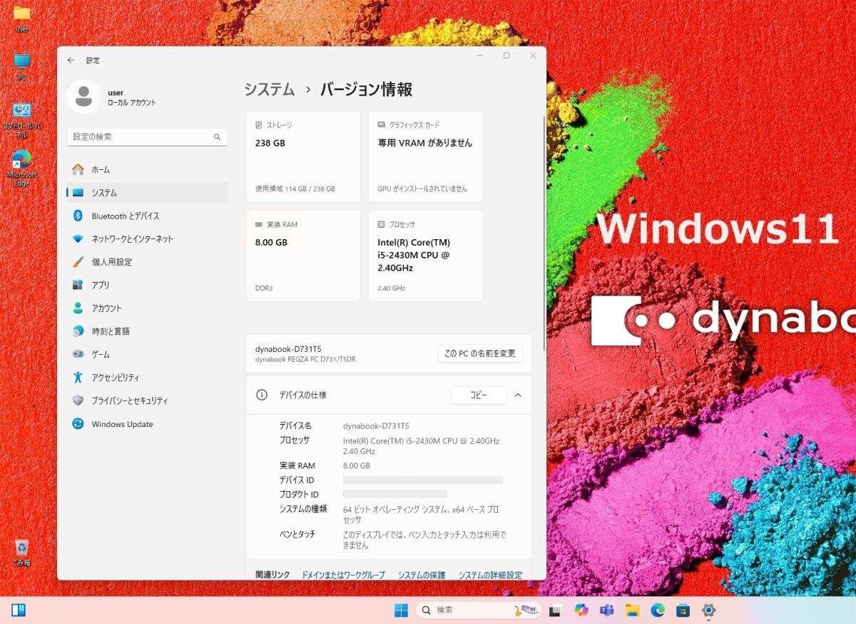The height and width of the screenshot is (624, 856).
Task: Copy device specs with the コピー button
Action: (478, 395)
